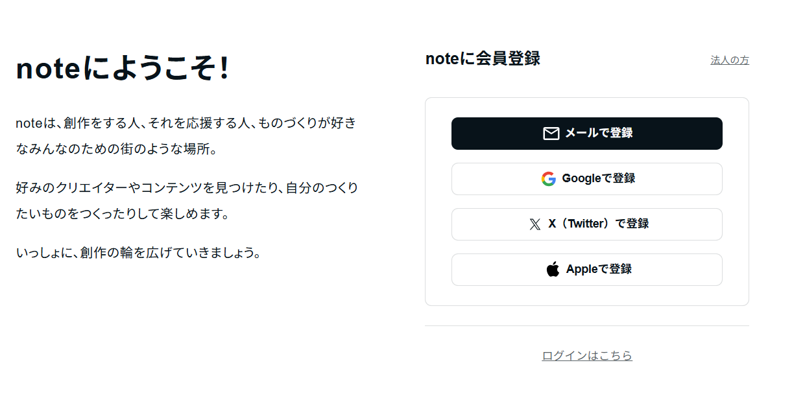Open the 法人の方 link
Image resolution: width=805 pixels, height=400 pixels.
click(730, 60)
